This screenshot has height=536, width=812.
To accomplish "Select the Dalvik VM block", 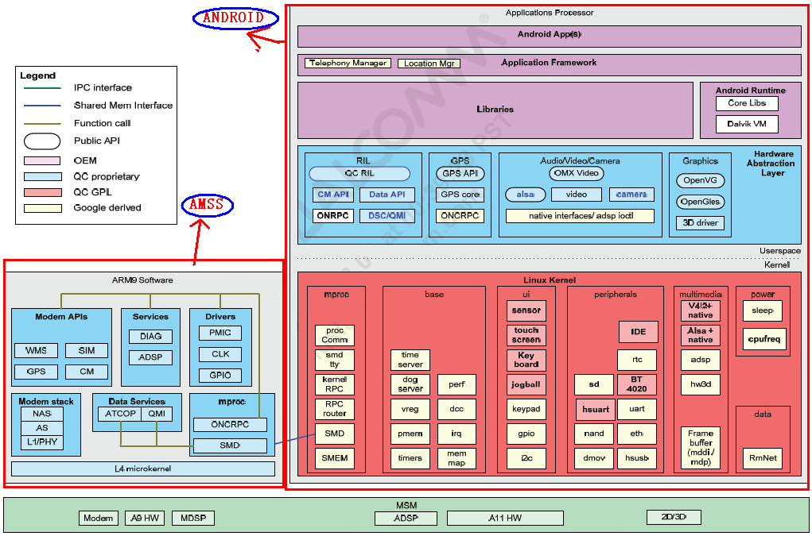I will (x=747, y=124).
